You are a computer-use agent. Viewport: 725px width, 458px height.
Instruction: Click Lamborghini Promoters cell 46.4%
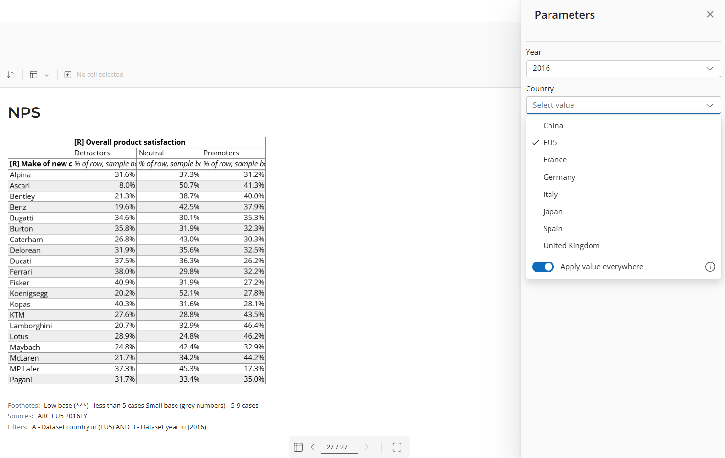233,326
